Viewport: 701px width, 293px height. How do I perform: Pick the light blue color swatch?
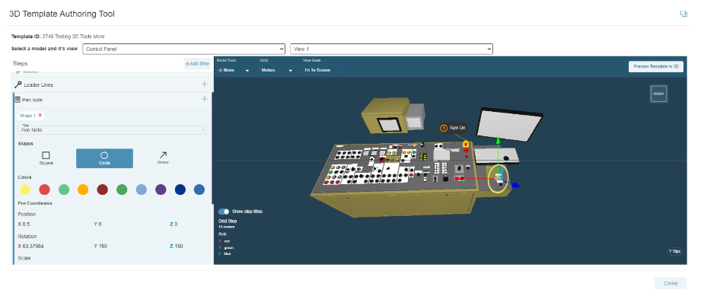point(142,189)
